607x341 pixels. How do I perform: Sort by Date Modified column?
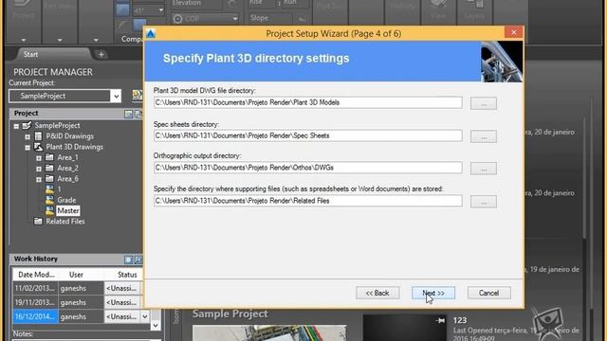[x=36, y=275]
